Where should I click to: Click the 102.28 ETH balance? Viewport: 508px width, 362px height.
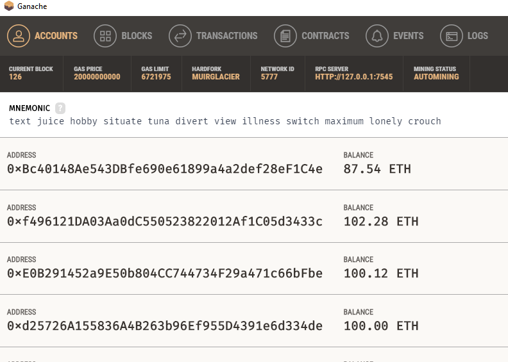[x=381, y=222]
